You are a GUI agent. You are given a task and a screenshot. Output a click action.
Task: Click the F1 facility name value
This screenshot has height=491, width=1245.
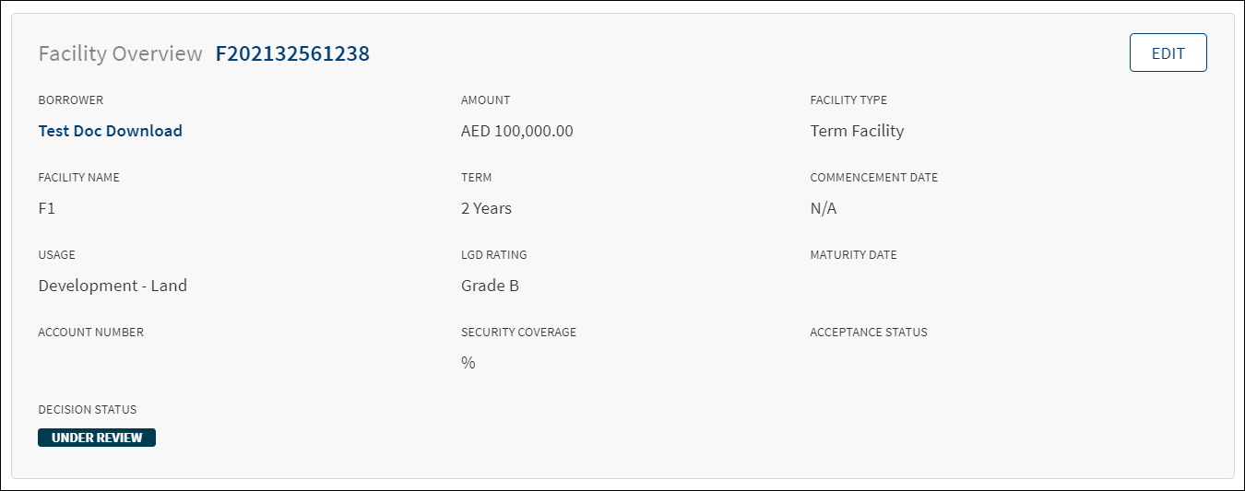tap(47, 208)
